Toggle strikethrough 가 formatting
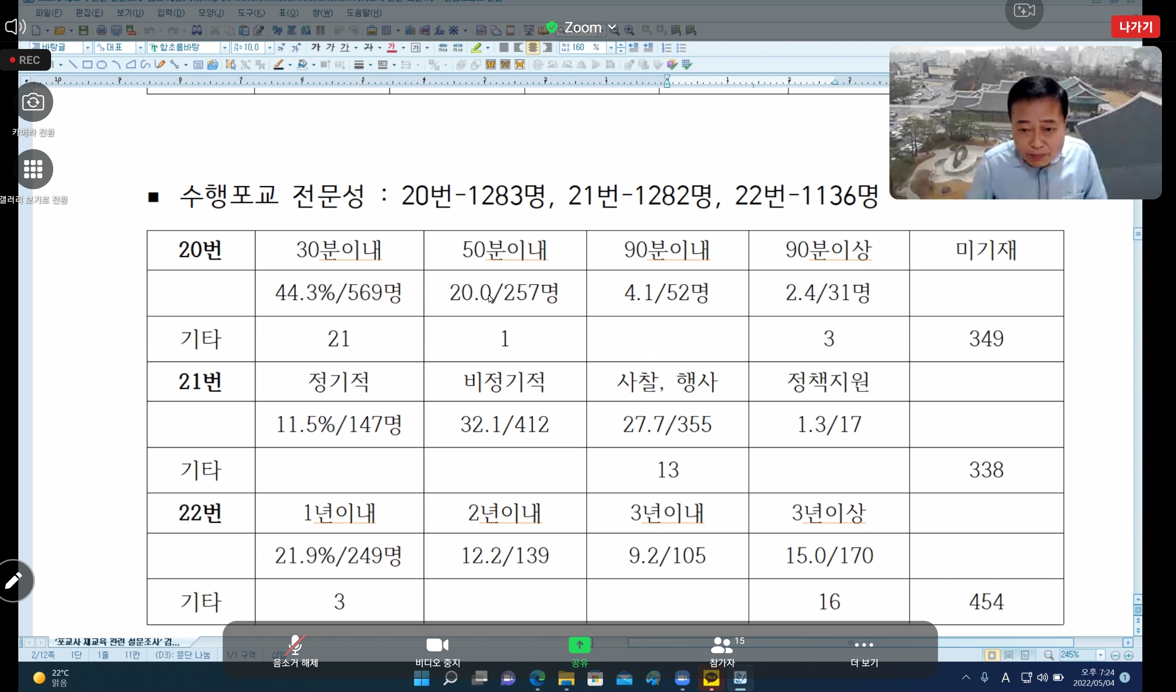Screen dimensions: 1176x692 tap(369, 48)
